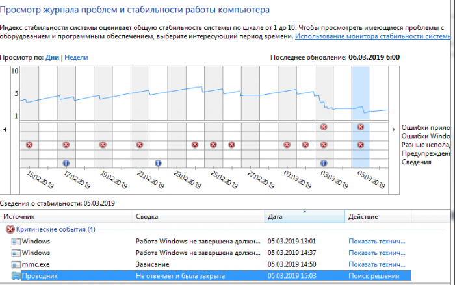Click application failure error icon on 03.03.2019
455x285 pixels.
tap(324, 127)
